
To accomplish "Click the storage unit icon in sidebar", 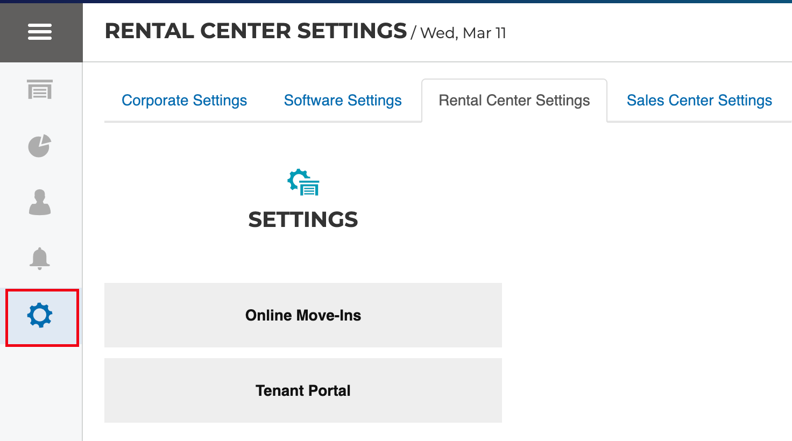I will 40,90.
